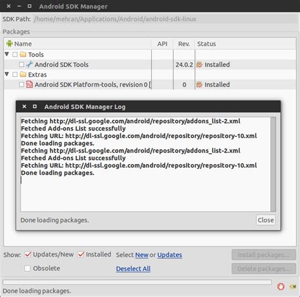Minimize the Android SDK Manager window
Viewport: 300px width, 297px height.
click(19, 6)
